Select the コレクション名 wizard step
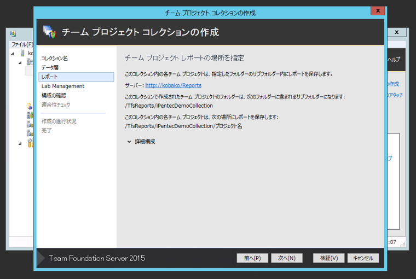 (x=54, y=59)
